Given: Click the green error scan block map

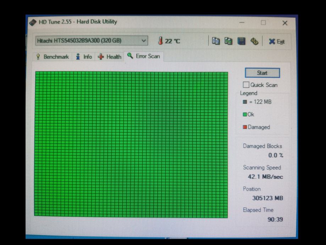Looking at the screenshot, I should (x=131, y=145).
